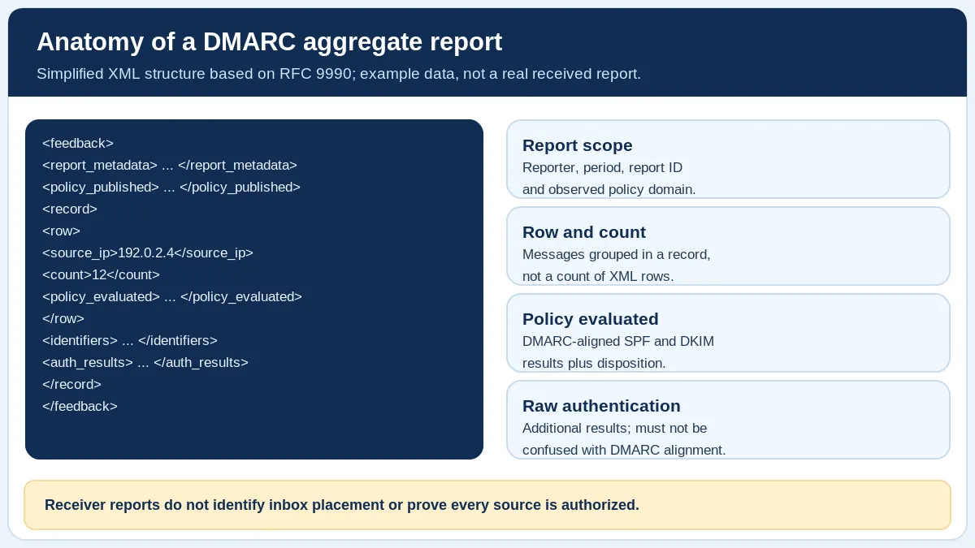Click the yellow note about inbox placement
The height and width of the screenshot is (548, 975).
pyautogui.click(x=487, y=505)
